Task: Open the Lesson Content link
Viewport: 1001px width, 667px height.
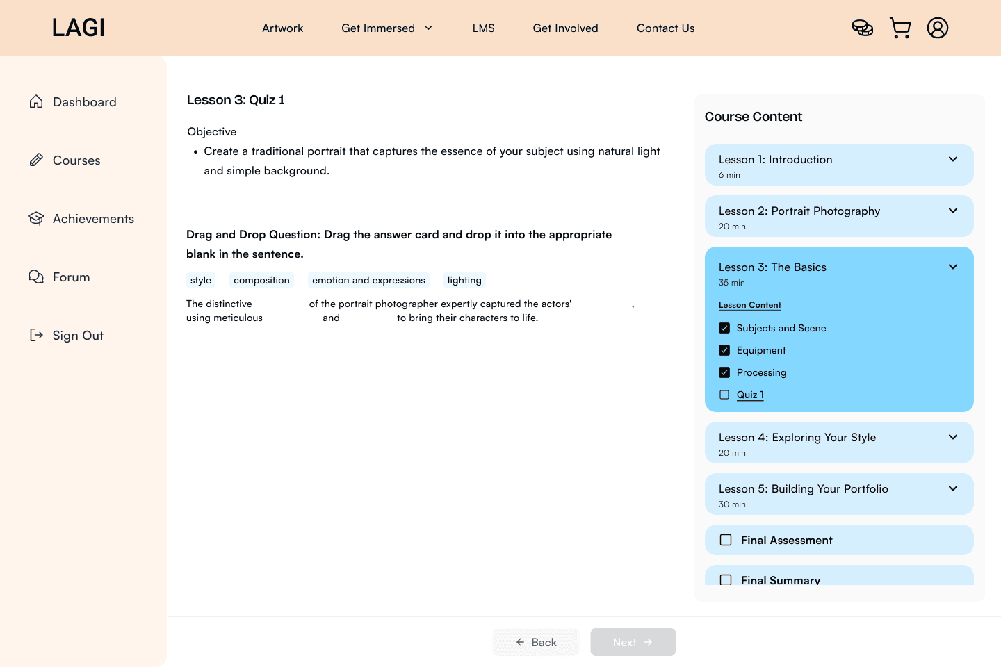Action: point(750,305)
